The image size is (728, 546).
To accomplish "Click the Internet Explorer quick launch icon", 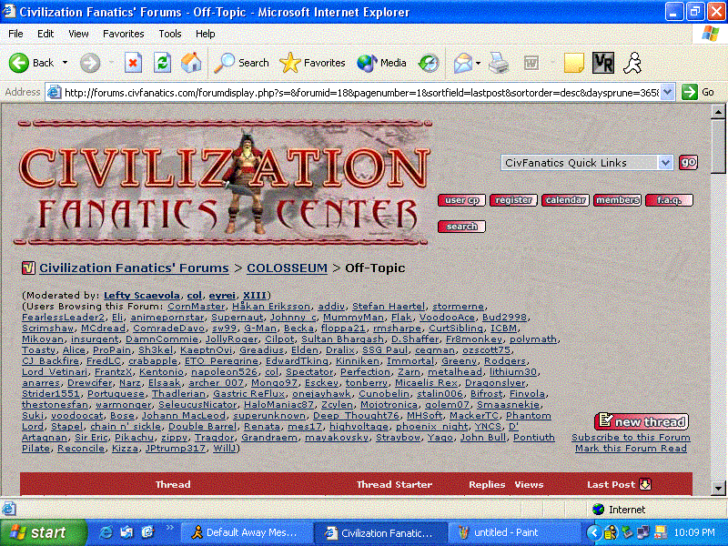I will pos(106,532).
